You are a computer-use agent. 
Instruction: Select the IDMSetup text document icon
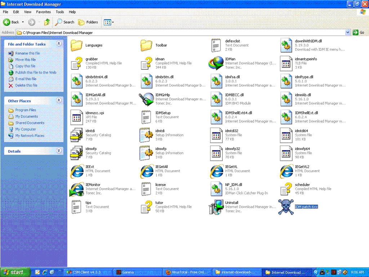coord(146,117)
